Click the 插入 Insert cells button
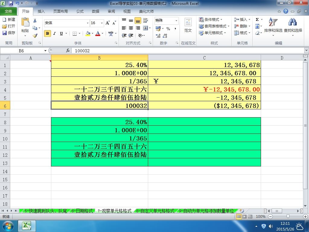This screenshot has width=309, height=232. tap(242, 19)
